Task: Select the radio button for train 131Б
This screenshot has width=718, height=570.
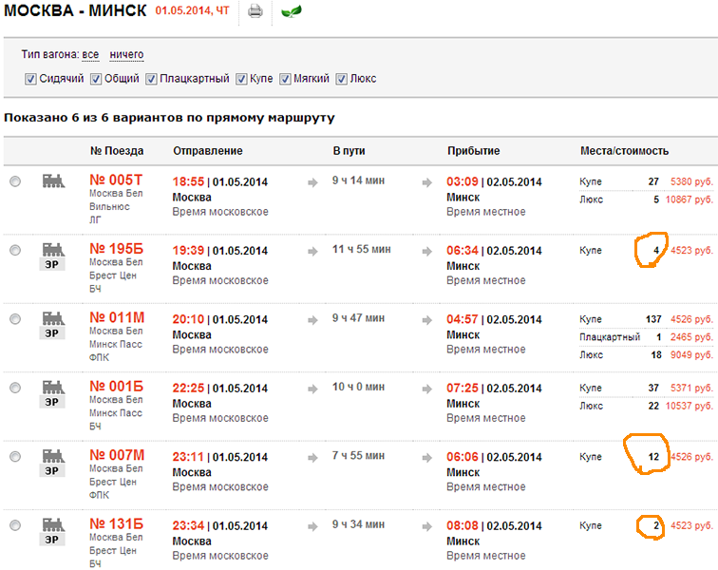Action: [15, 525]
